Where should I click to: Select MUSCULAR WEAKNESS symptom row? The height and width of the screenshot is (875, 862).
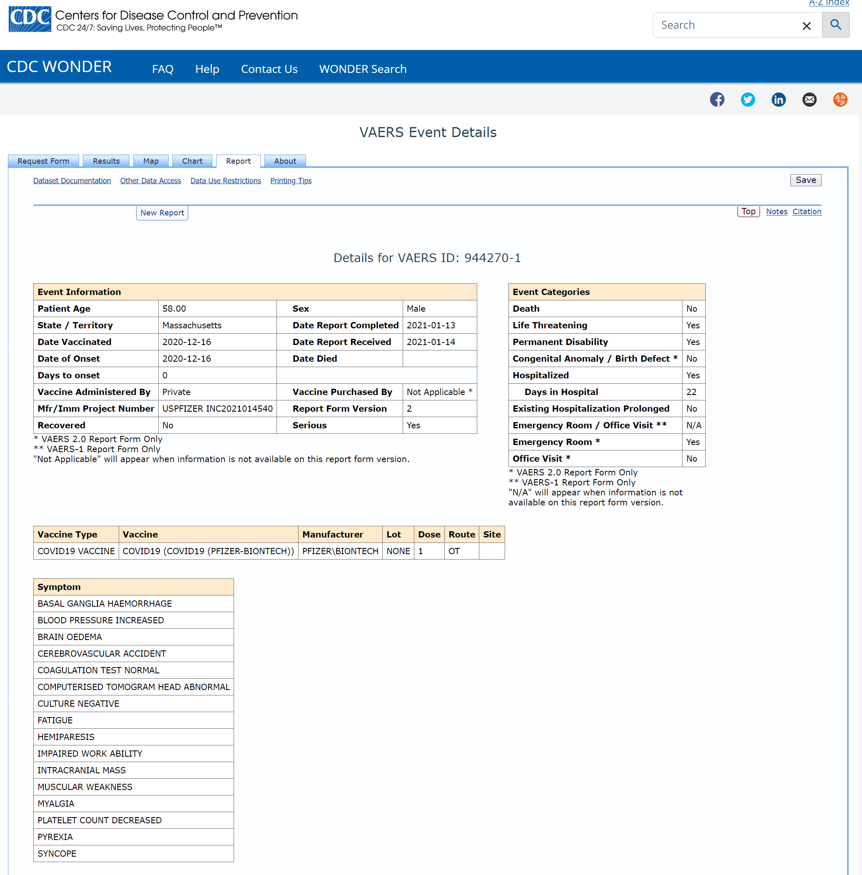click(x=134, y=787)
